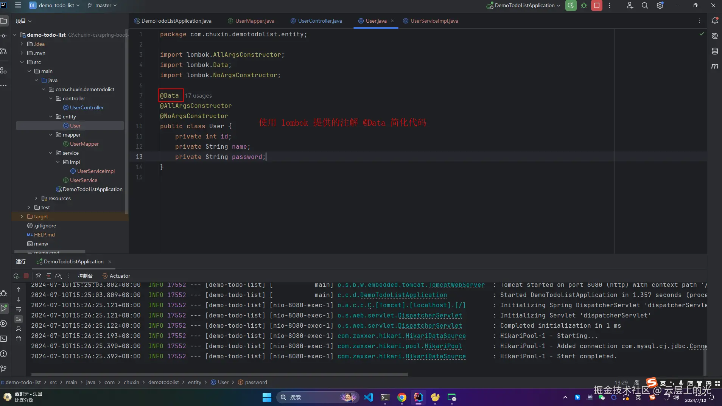Click the entity breadcrumb in the navigation bar
Viewport: 722px width, 406px height.
click(x=195, y=383)
